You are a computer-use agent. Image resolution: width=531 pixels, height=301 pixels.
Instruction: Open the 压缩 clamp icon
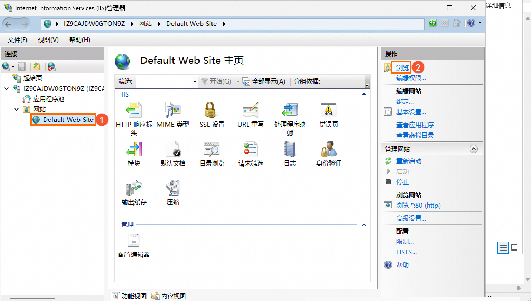pyautogui.click(x=172, y=188)
